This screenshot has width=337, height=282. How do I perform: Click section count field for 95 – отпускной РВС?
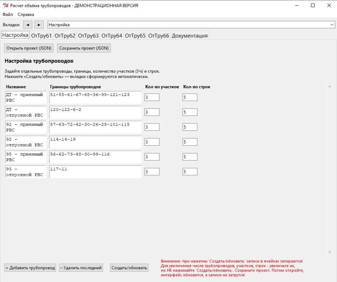pyautogui.click(x=152, y=171)
